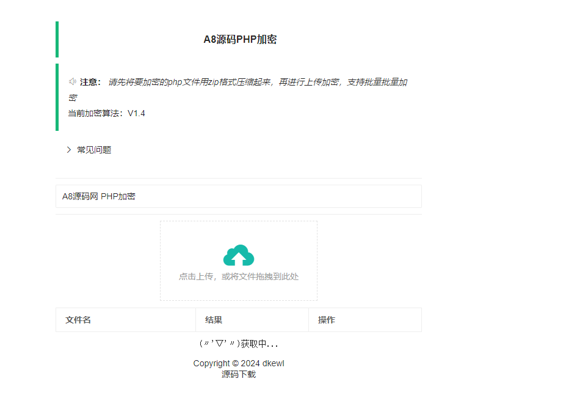The image size is (566, 395).
Task: Click the cloud upload icon
Action: 239,255
